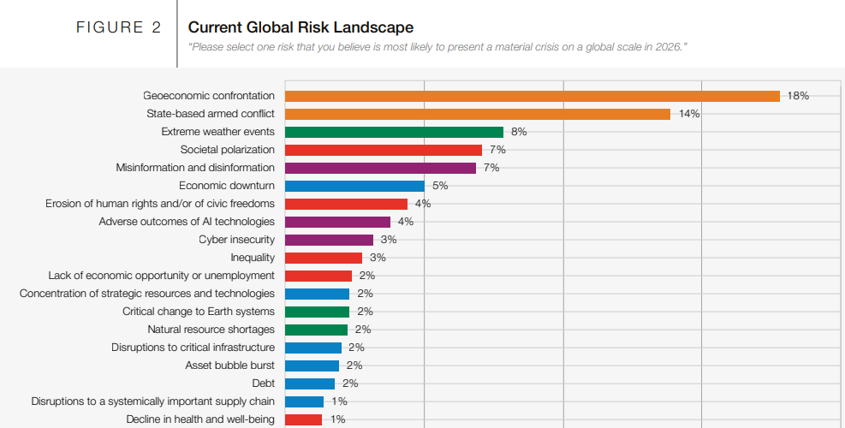Click the blue Economic downturn bar
845x428 pixels.
pos(354,186)
